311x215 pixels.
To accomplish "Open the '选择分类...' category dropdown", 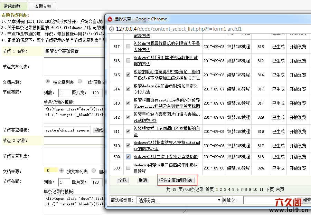I will 179,200.
